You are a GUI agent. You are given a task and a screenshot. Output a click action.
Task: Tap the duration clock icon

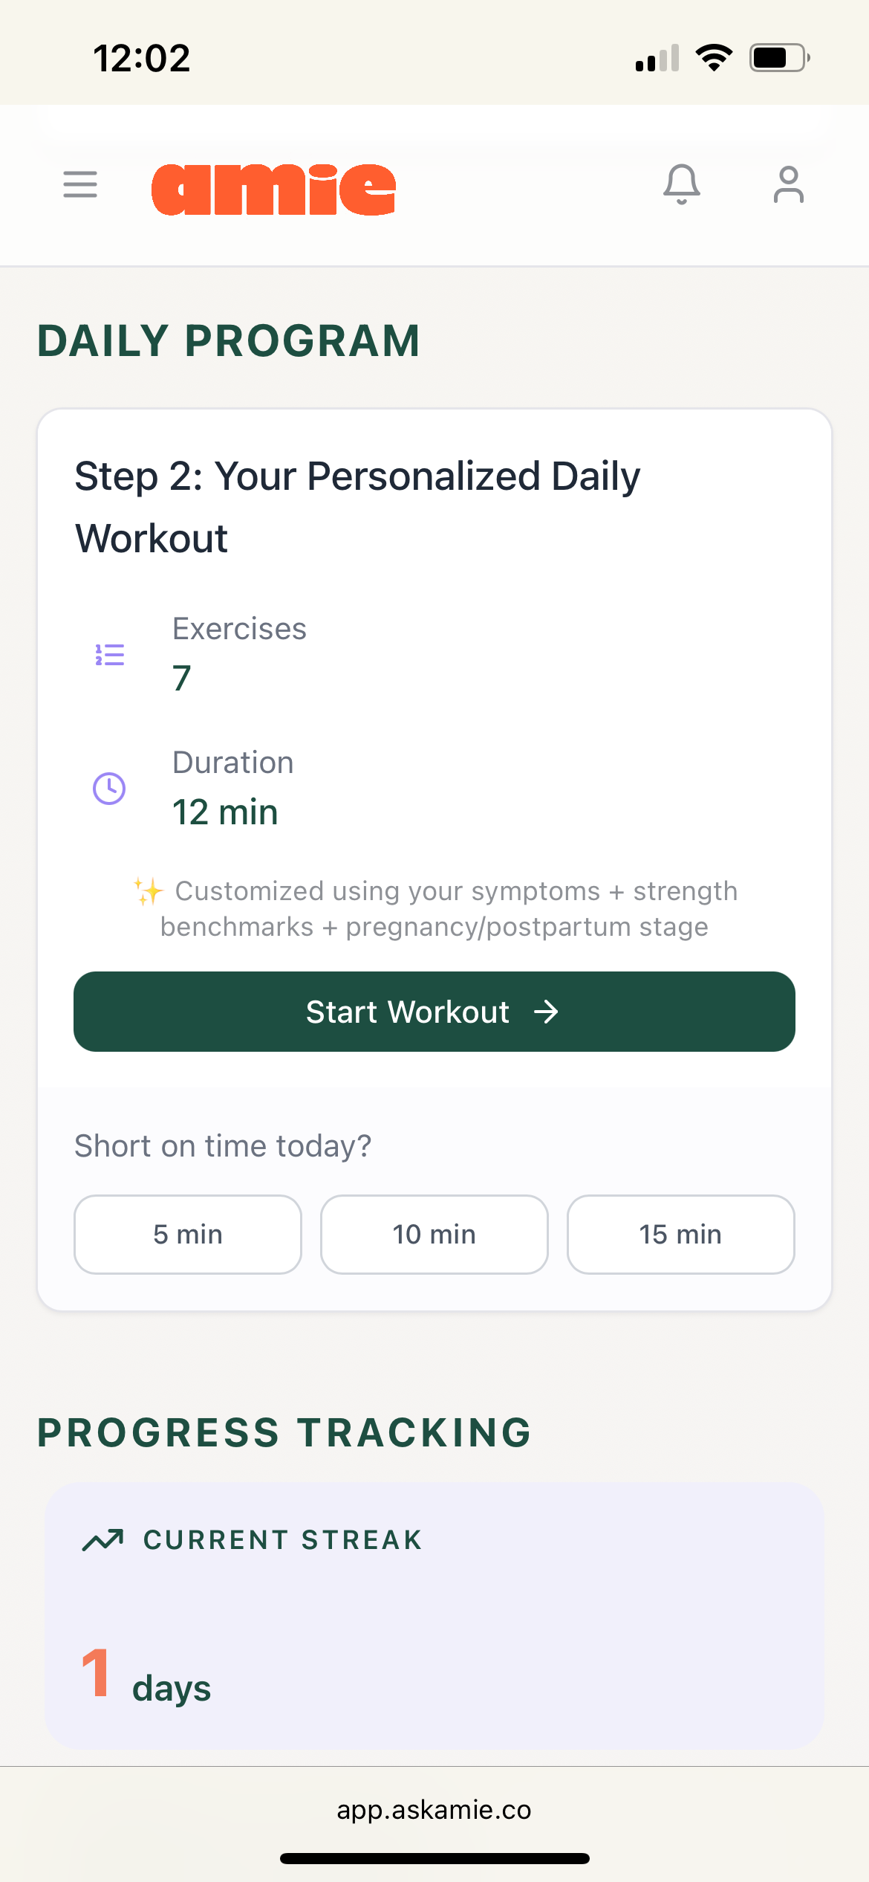pyautogui.click(x=109, y=789)
